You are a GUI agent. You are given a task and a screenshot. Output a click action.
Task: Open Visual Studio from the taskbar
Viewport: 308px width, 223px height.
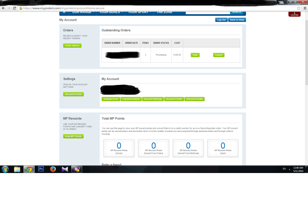pyautogui.click(x=65, y=169)
